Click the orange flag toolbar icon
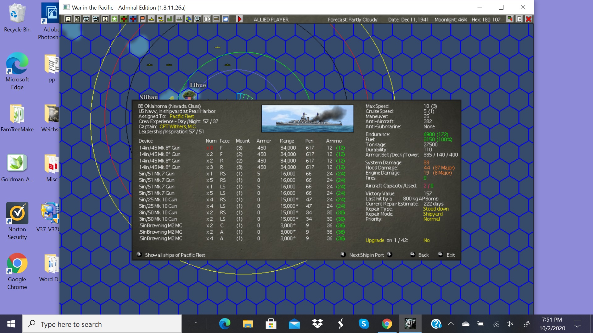Image resolution: width=593 pixels, height=333 pixels. 142,19
